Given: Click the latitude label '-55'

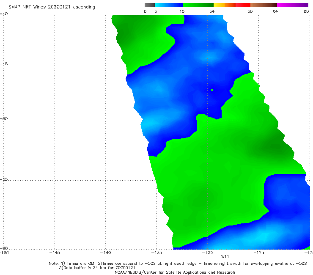Looking at the screenshot, I should 4,179.
